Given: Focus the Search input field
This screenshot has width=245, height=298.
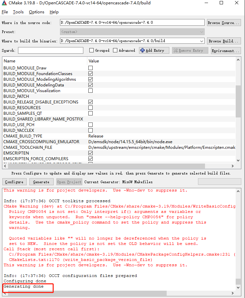Looking at the screenshot, I should coord(51,50).
